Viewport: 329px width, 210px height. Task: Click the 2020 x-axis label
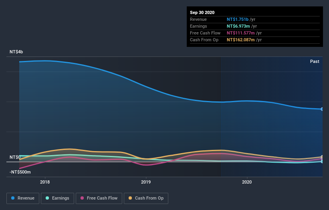(x=247, y=182)
